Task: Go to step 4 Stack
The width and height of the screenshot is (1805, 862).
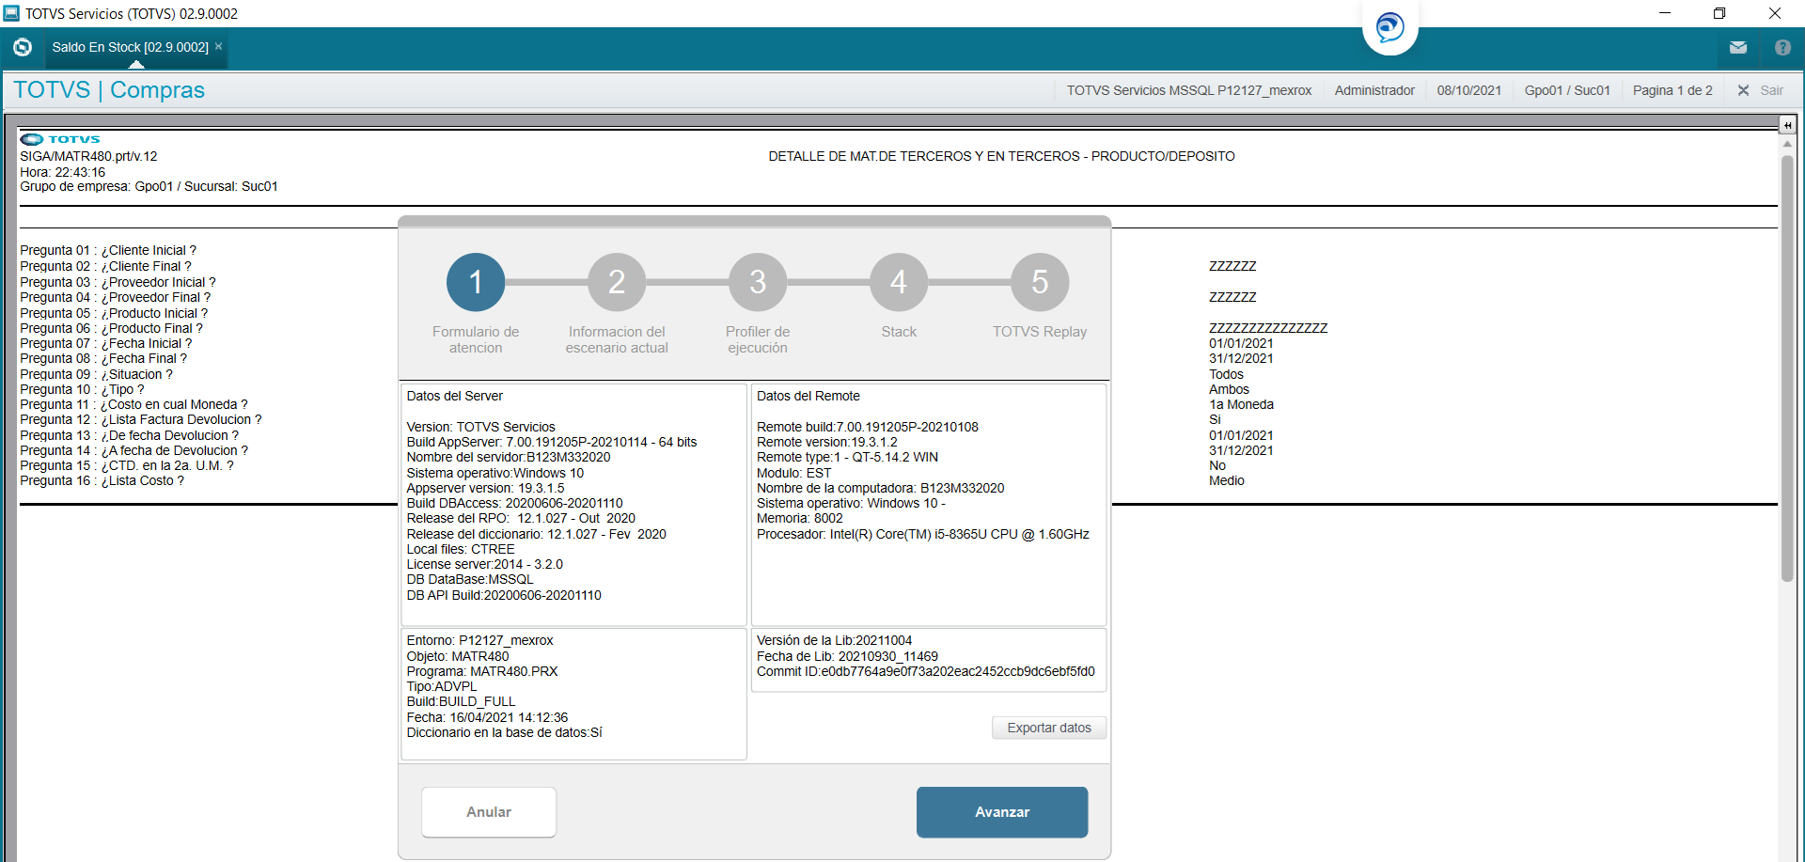Action: [899, 282]
